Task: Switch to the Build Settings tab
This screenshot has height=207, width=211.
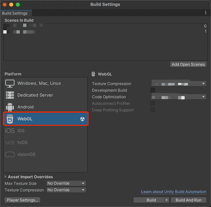Action: pyautogui.click(x=15, y=13)
